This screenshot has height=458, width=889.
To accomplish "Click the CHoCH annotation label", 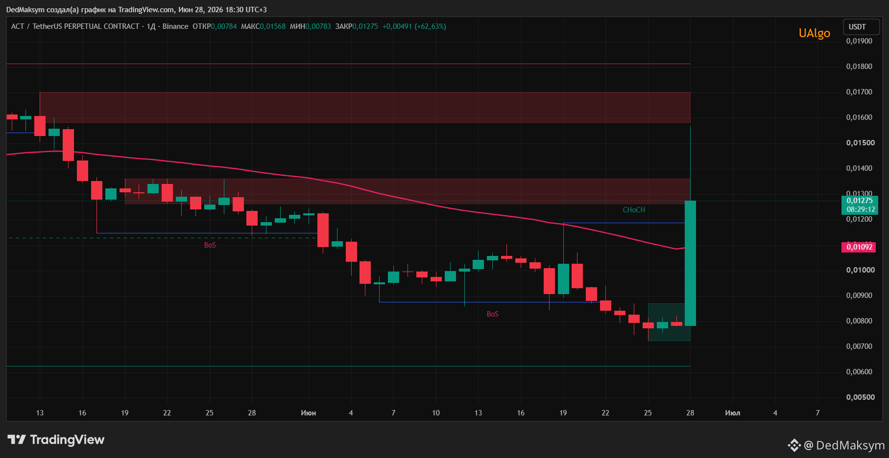I will pyautogui.click(x=634, y=210).
